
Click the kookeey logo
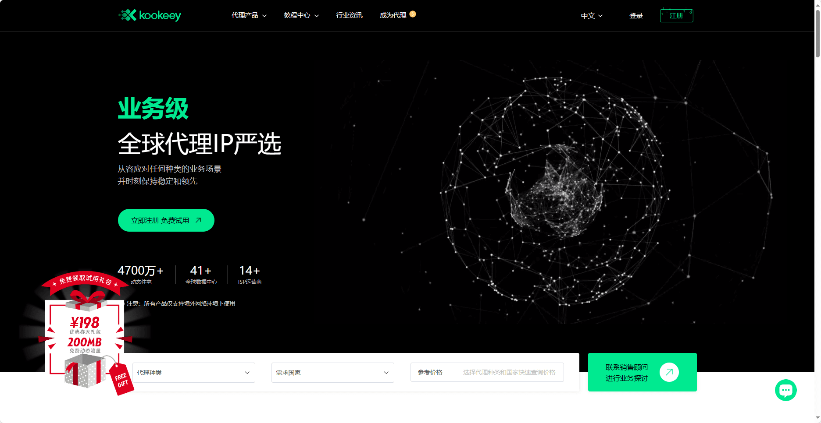(150, 15)
